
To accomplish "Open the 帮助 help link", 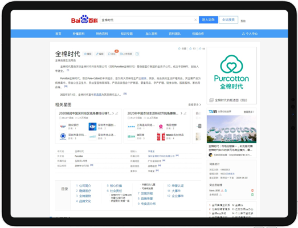I will point(243,21).
